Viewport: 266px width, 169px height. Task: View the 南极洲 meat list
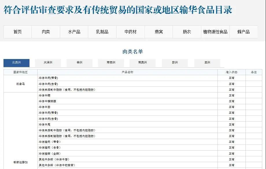(111, 62)
